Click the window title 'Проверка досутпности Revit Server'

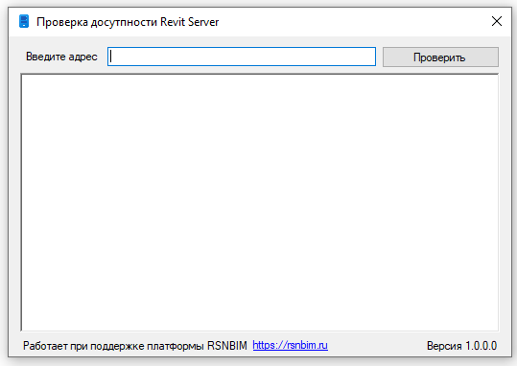pos(128,22)
